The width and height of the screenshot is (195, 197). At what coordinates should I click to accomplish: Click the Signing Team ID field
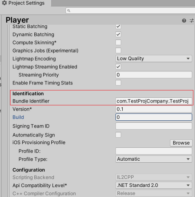154,126
